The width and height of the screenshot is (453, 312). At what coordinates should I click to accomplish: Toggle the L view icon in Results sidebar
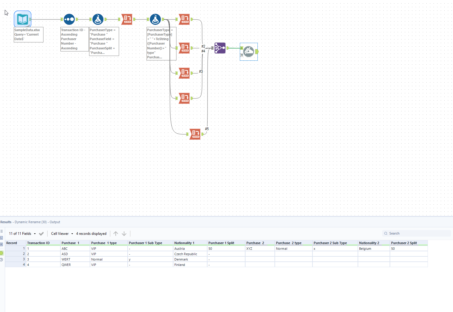[1, 238]
